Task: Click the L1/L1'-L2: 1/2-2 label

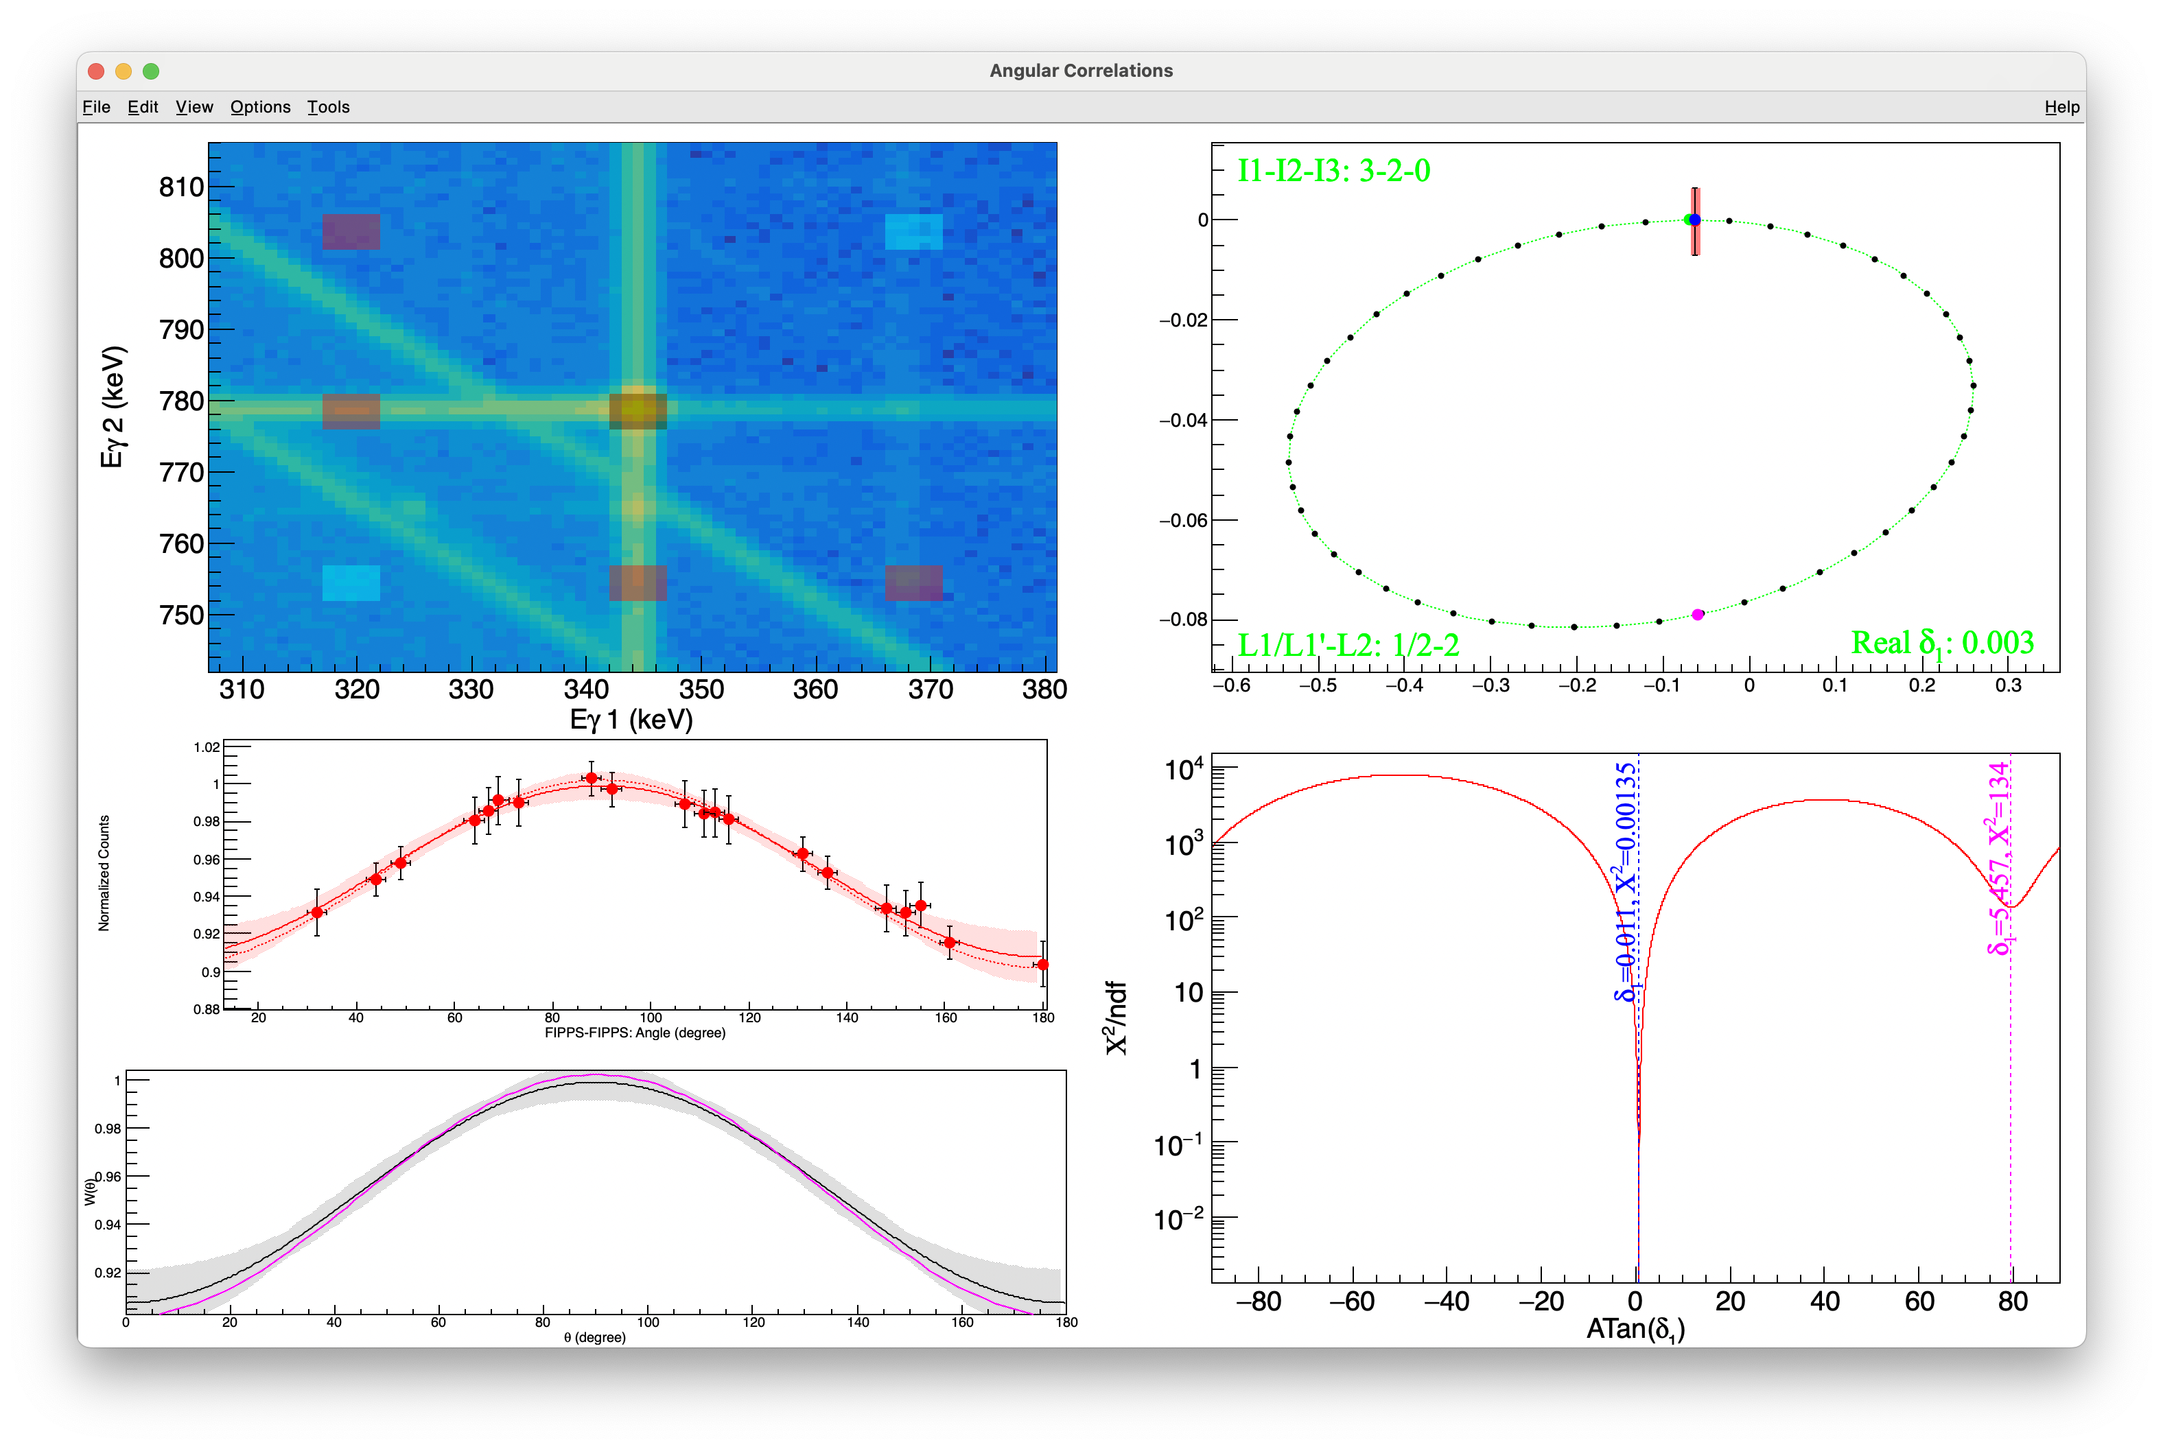Action: (x=1348, y=645)
